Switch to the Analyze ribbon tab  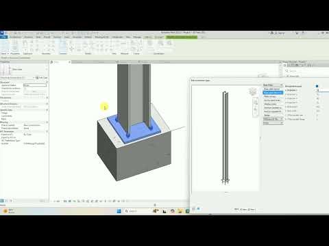(x=88, y=37)
